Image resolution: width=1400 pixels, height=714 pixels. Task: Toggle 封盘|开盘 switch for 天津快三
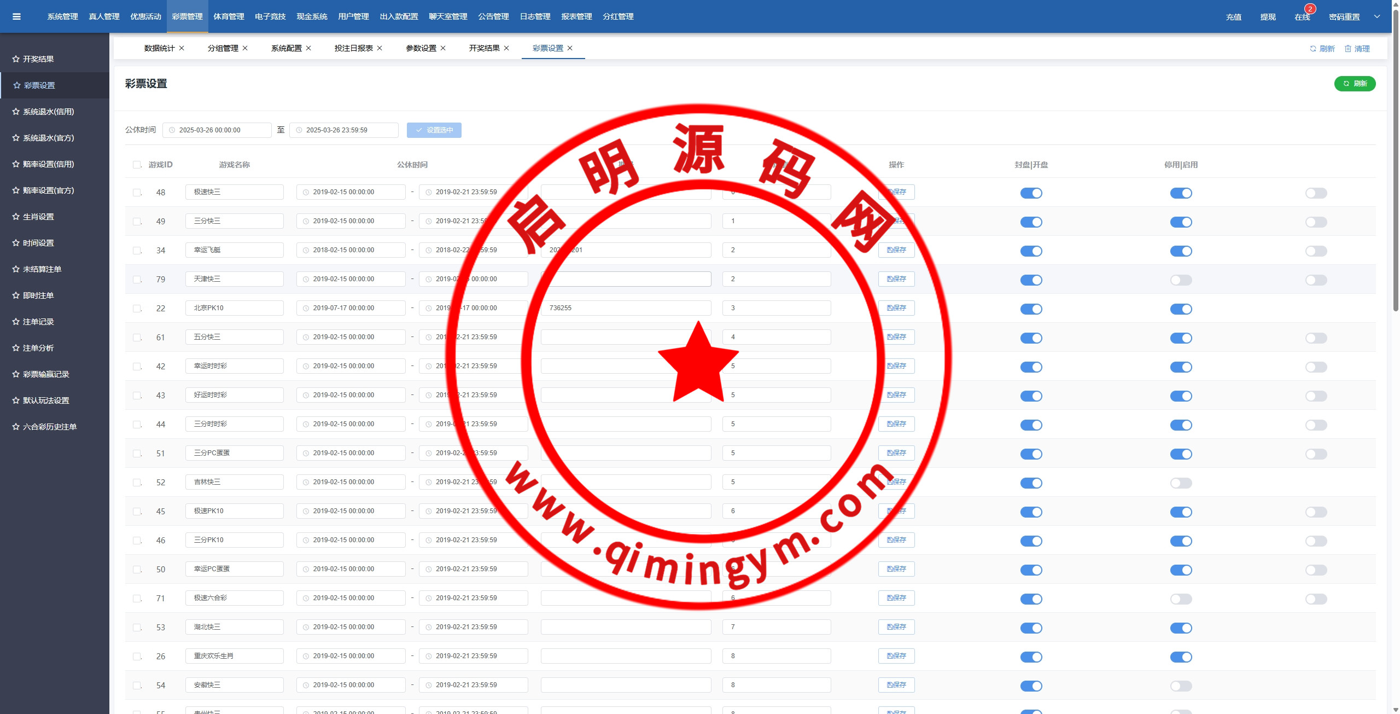(x=1031, y=280)
